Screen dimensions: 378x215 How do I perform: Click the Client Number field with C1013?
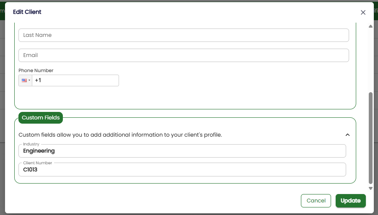182,170
